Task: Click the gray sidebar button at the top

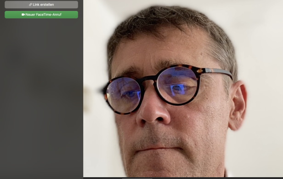Action: click(41, 5)
